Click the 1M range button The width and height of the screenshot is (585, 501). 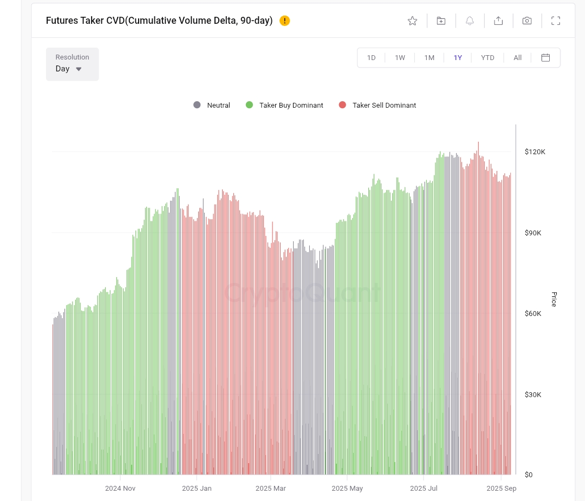click(430, 57)
